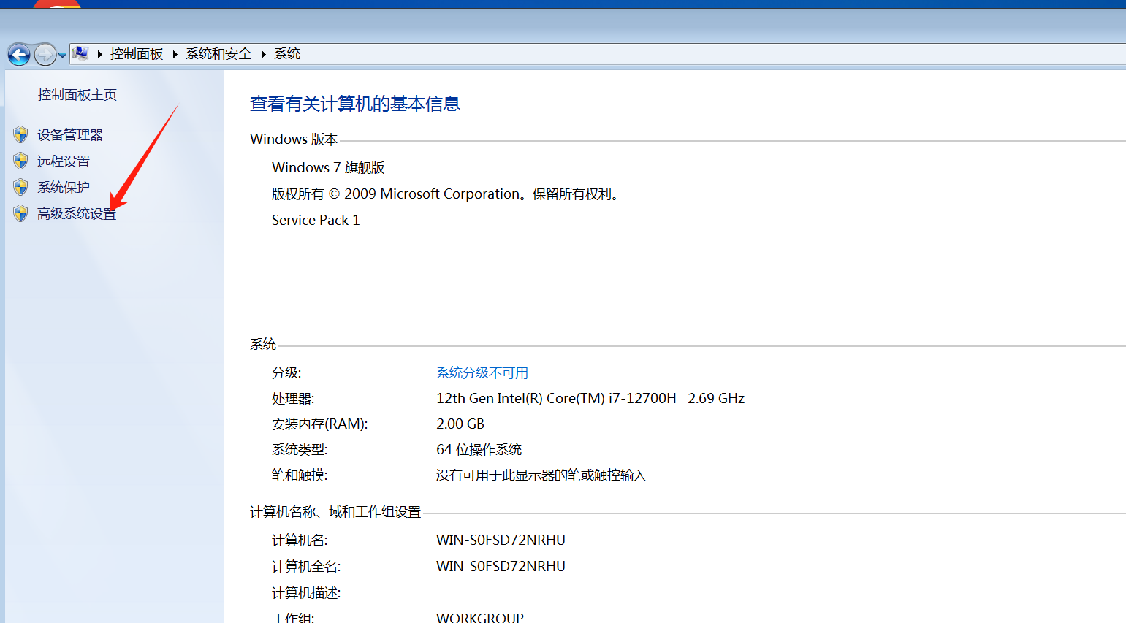1126x623 pixels.
Task: Go back with the blue back arrow
Action: (19, 54)
